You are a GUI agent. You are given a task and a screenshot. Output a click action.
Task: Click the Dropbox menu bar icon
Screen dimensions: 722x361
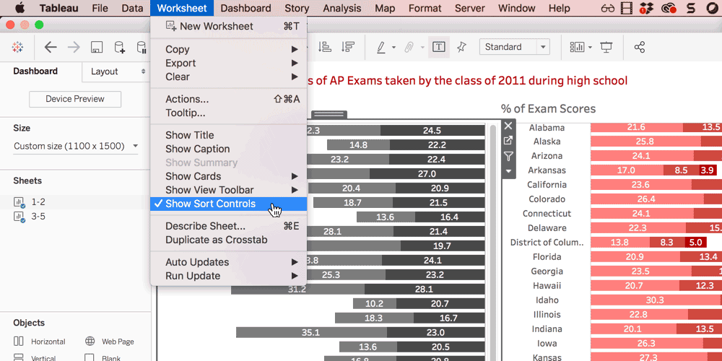(645, 8)
